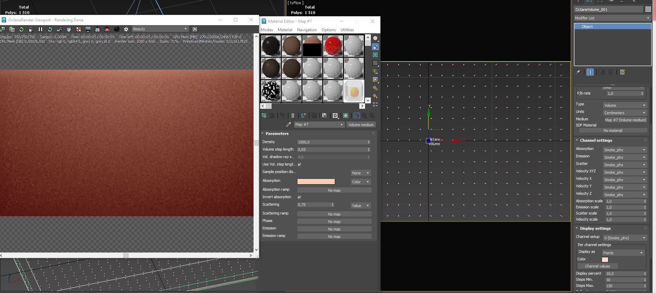Pause rendering in the Octane viewport toolbar

(40, 29)
